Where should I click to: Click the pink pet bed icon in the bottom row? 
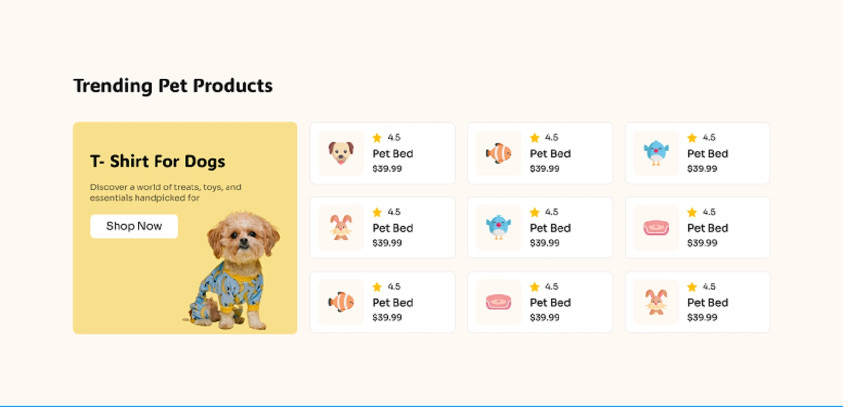point(498,302)
